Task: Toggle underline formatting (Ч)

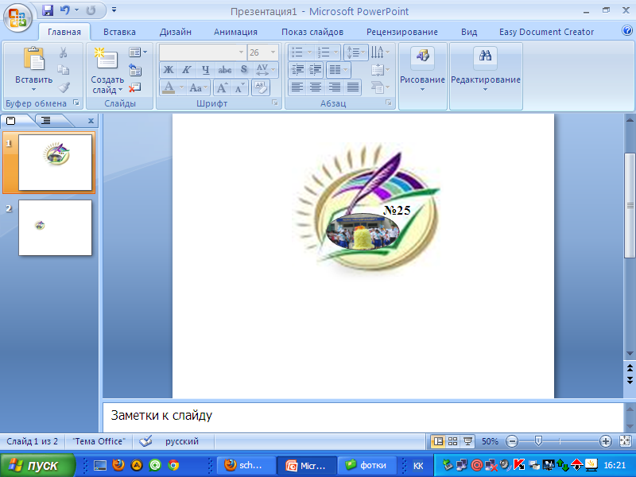Action: pyautogui.click(x=206, y=70)
